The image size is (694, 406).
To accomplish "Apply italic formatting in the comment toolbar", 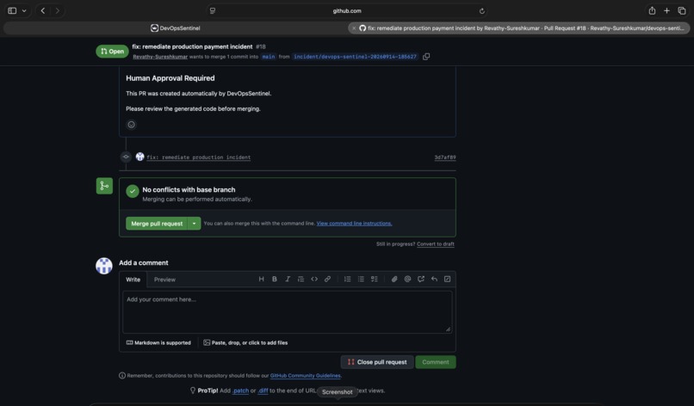I will [x=288, y=279].
